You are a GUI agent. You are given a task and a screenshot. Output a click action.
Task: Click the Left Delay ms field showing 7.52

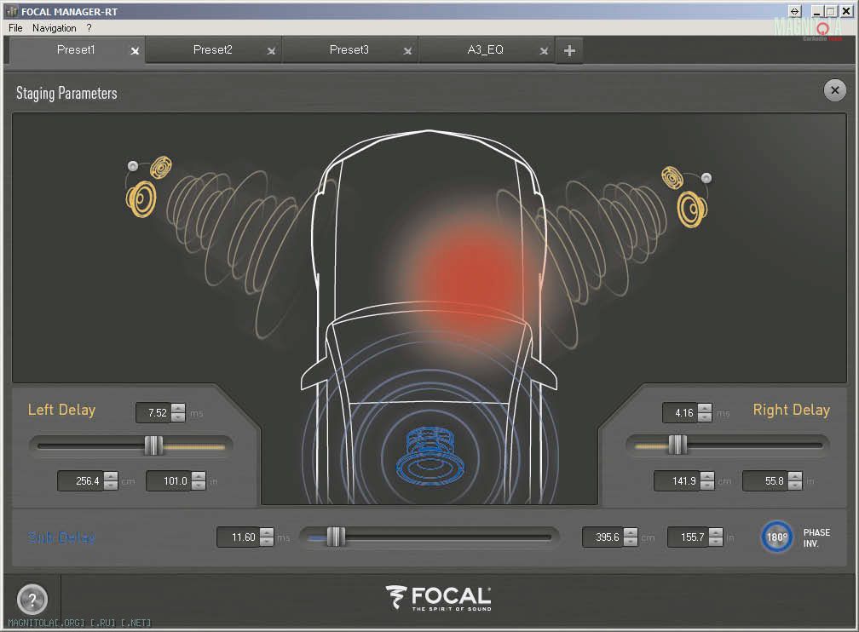pyautogui.click(x=154, y=413)
